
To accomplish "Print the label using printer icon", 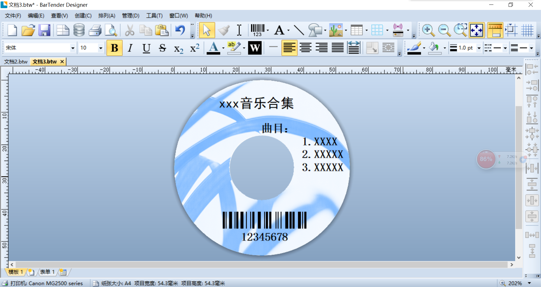I will coord(95,30).
